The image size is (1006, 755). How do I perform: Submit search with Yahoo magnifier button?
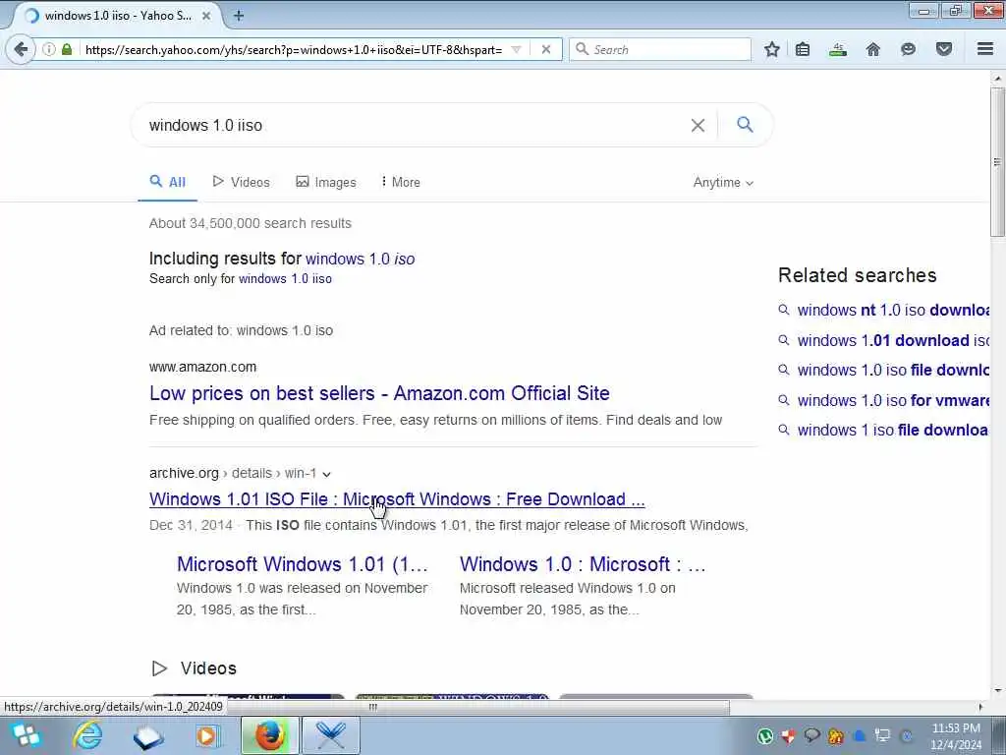[x=745, y=125]
